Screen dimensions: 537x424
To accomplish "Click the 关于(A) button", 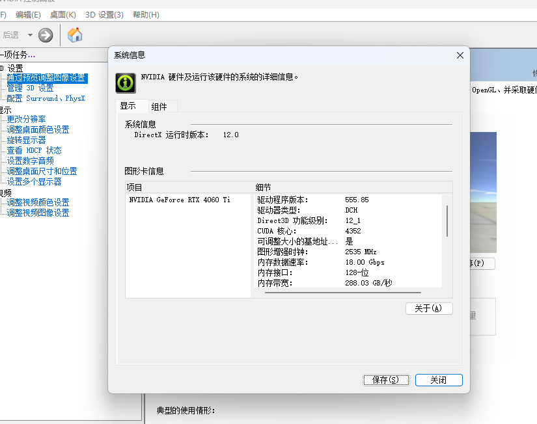I will 429,308.
